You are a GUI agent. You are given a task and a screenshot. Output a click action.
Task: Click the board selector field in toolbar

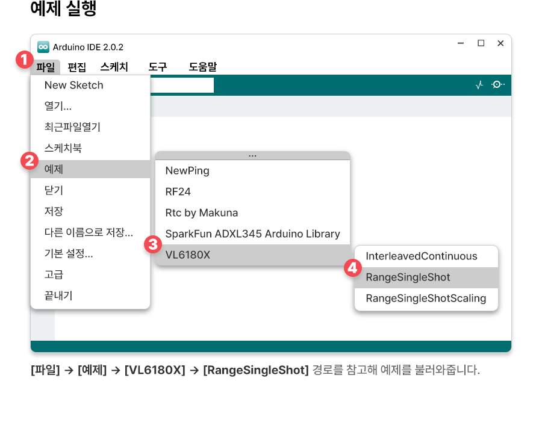pyautogui.click(x=181, y=85)
